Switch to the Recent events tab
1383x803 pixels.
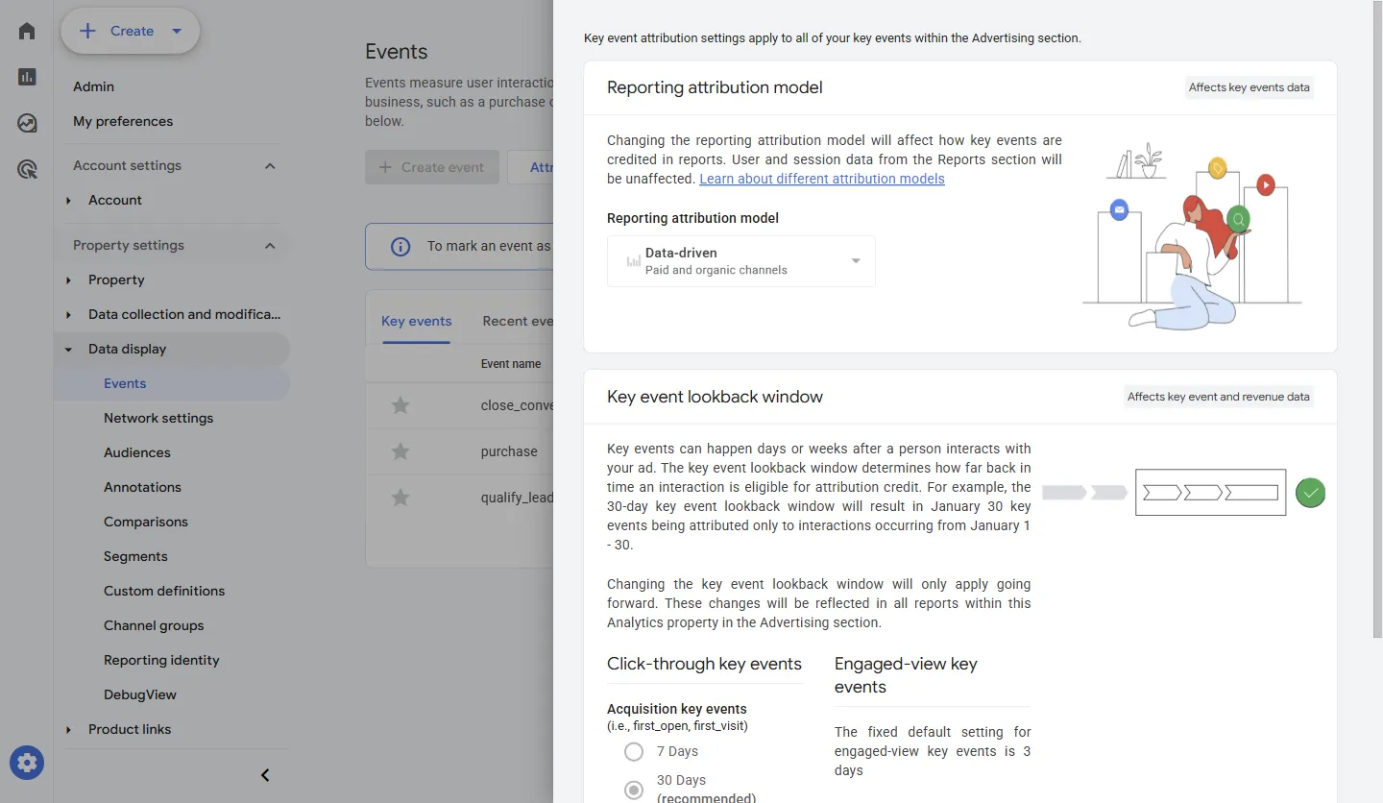point(518,321)
